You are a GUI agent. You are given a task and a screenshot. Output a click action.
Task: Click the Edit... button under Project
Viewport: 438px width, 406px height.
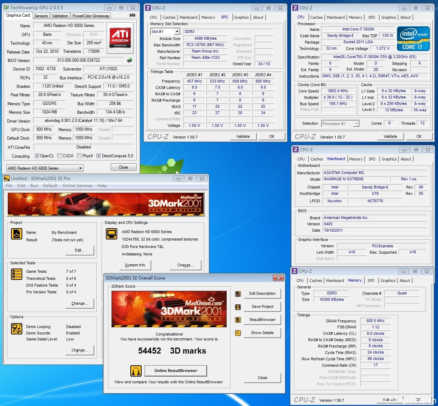tap(80, 250)
